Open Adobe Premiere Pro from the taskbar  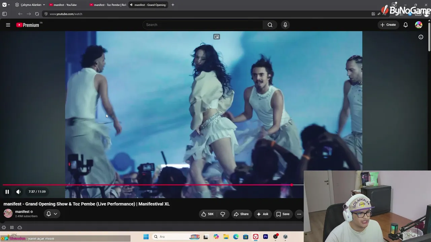coord(266,237)
